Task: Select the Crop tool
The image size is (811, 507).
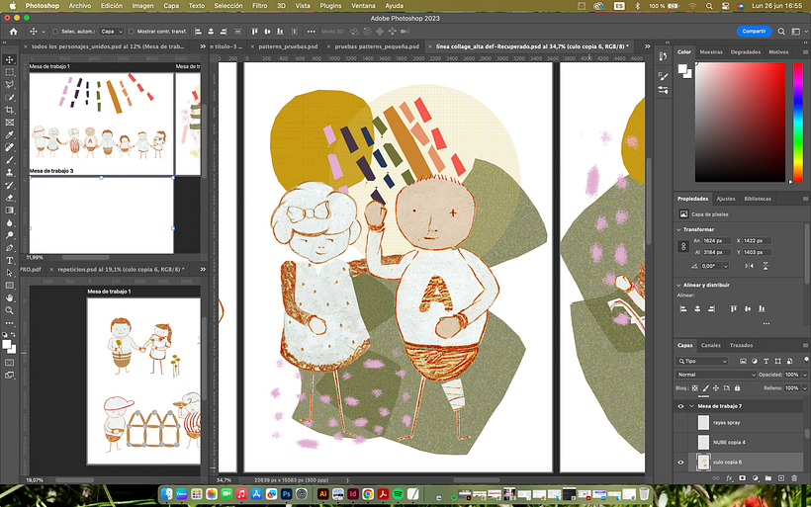Action: (10, 110)
